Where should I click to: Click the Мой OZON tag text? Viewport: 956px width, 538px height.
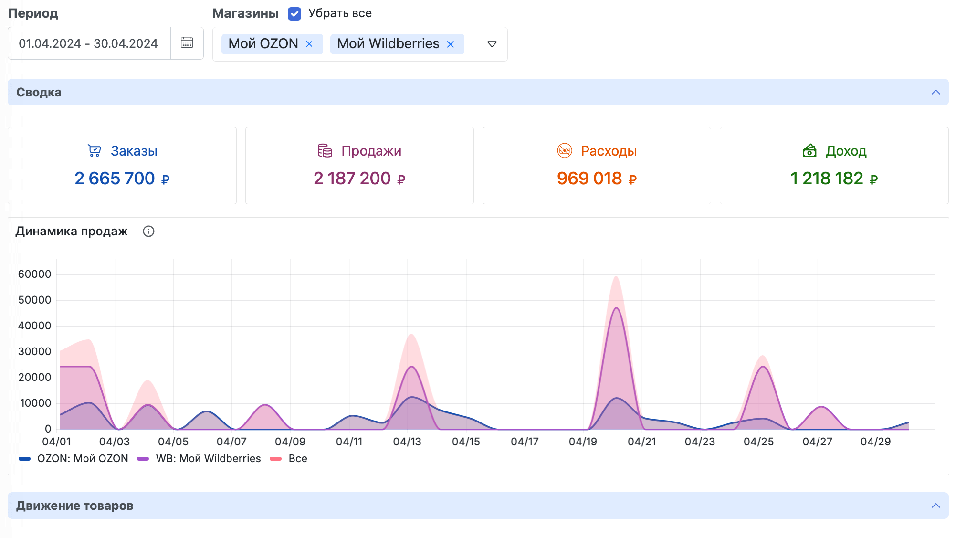click(263, 44)
